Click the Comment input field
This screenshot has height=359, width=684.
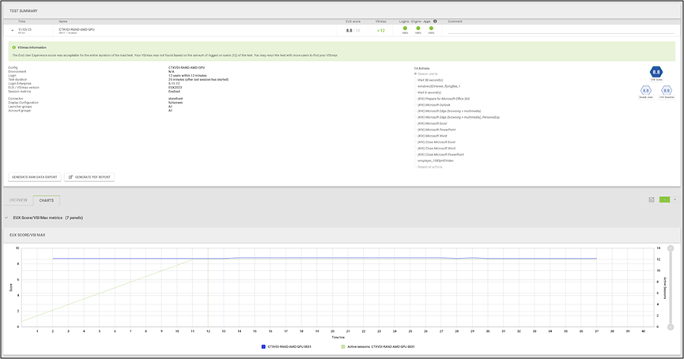point(561,31)
